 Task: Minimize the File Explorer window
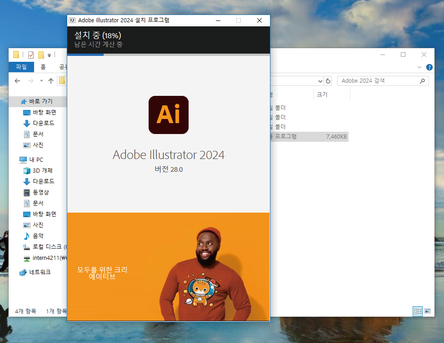tap(383, 55)
